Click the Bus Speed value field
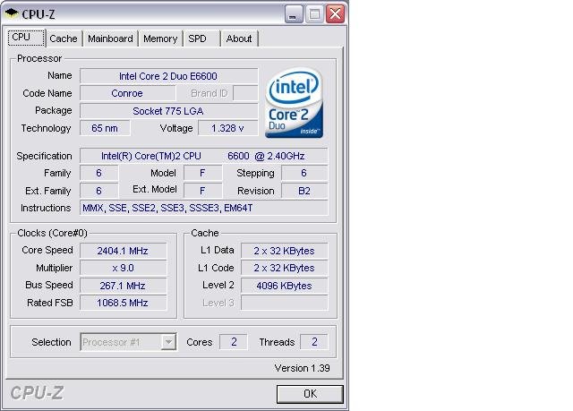The image size is (573, 411). click(123, 286)
